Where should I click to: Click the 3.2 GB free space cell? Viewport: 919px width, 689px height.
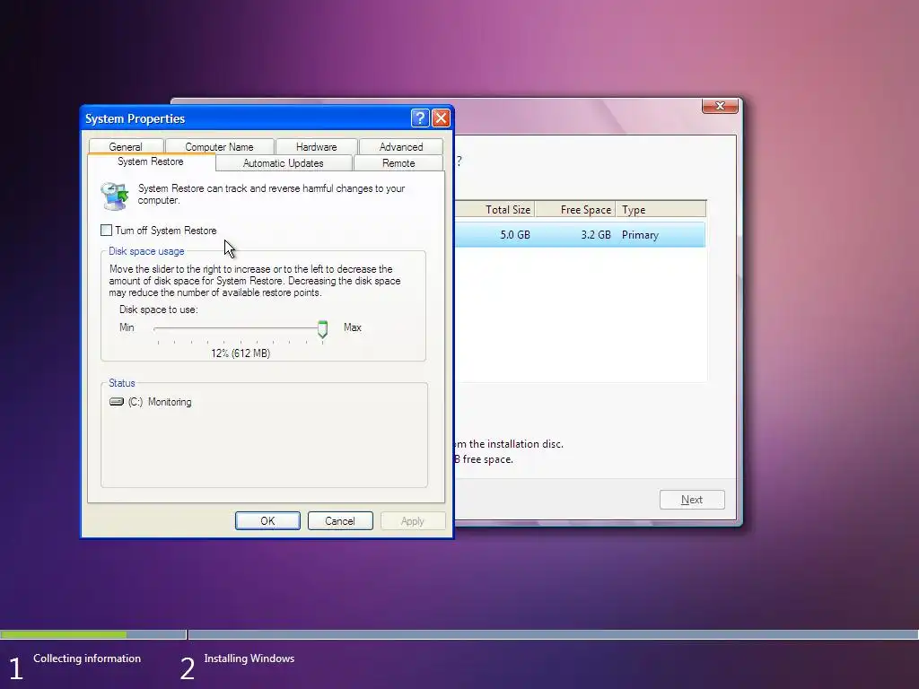(596, 235)
